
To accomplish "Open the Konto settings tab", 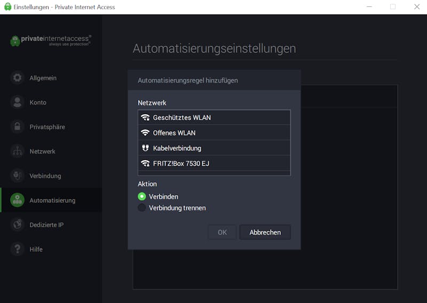I will point(51,102).
